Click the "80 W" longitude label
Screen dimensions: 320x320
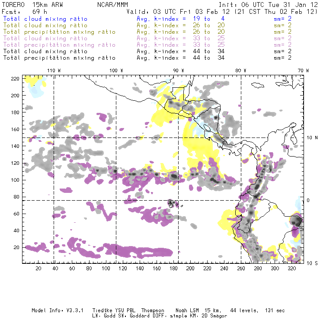240,70
